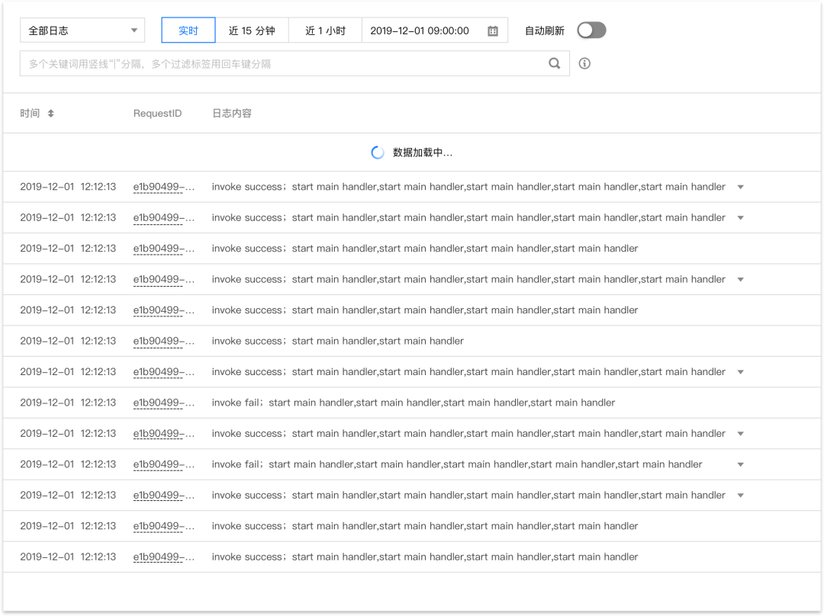The height and width of the screenshot is (616, 824).
Task: Click the loading spinner icon
Action: click(378, 152)
